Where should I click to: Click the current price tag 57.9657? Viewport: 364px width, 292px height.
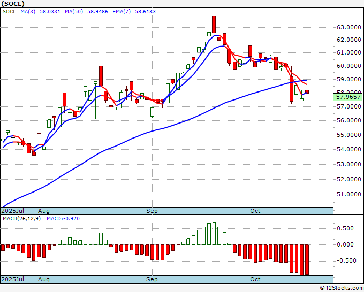(x=348, y=97)
